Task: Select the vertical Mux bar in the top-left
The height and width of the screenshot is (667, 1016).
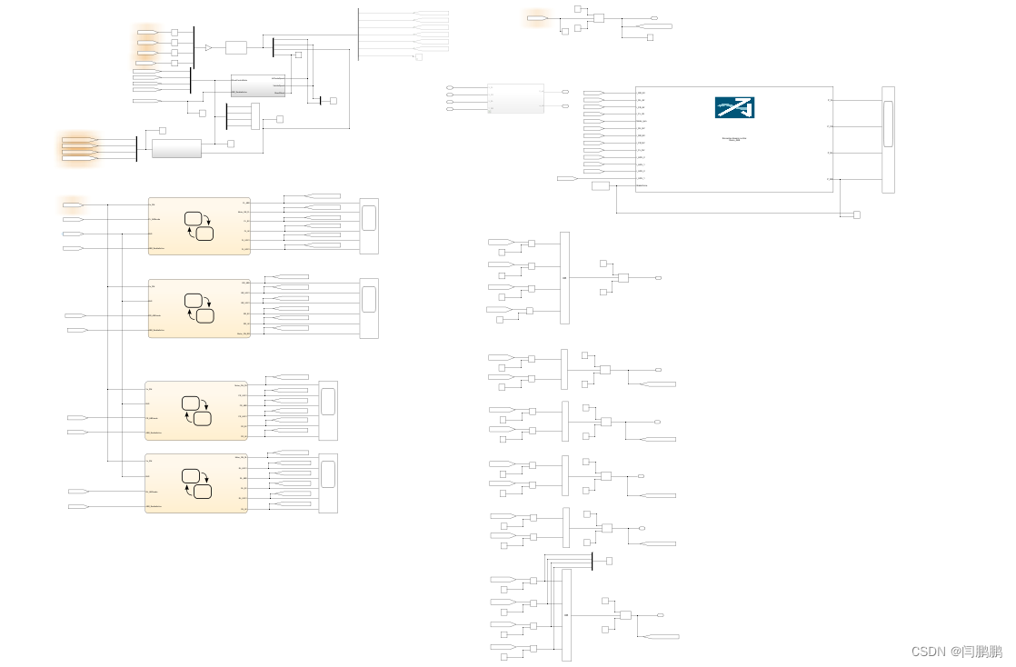Action: point(194,47)
